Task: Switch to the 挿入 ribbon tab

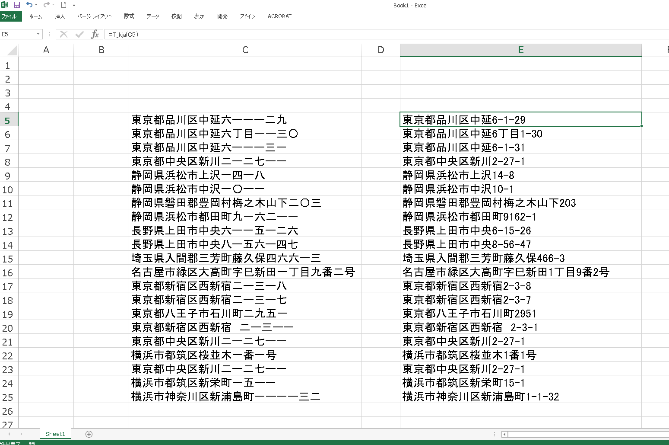Action: tap(60, 16)
